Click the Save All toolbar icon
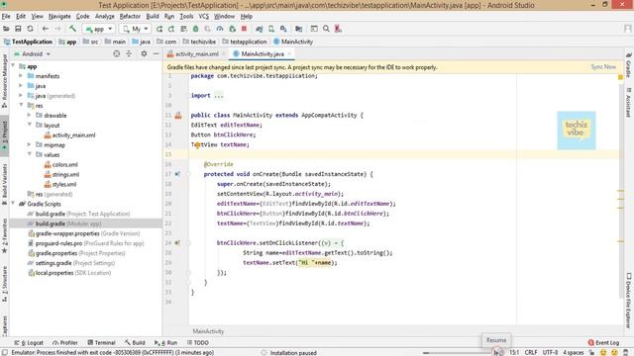Screen dimensions: 634x356 pos(18,29)
